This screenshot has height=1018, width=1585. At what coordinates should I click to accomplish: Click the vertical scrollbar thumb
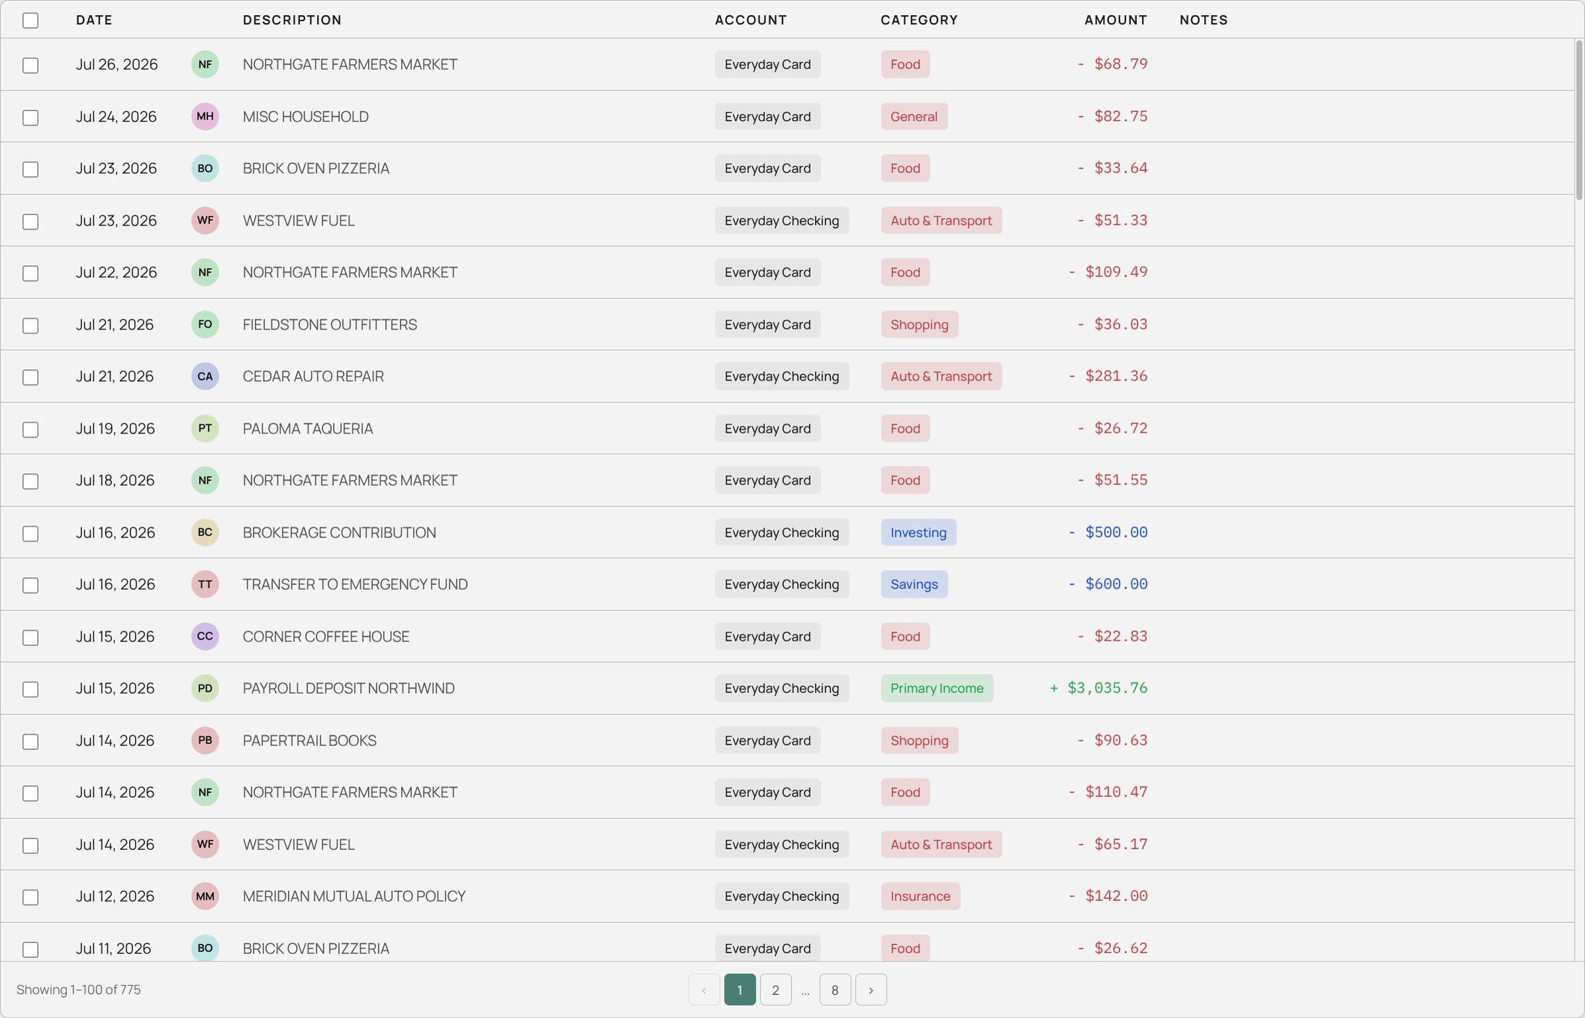point(1579,119)
